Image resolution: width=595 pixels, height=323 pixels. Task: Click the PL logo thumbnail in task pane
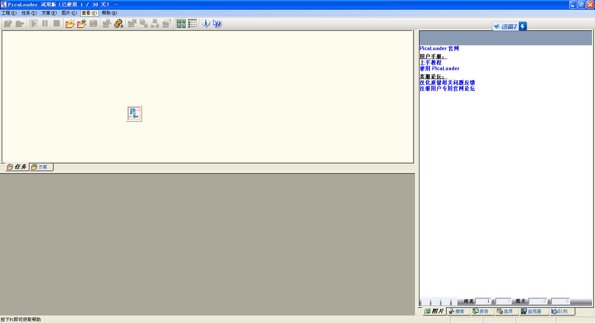coord(134,114)
